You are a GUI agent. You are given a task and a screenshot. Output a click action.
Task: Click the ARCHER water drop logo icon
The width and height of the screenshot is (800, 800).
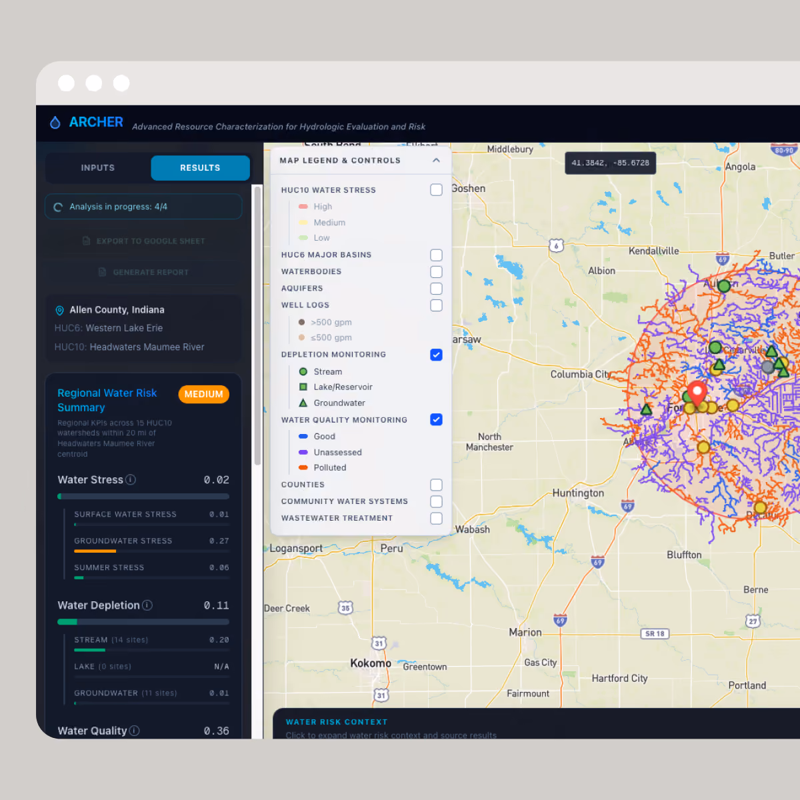point(55,123)
